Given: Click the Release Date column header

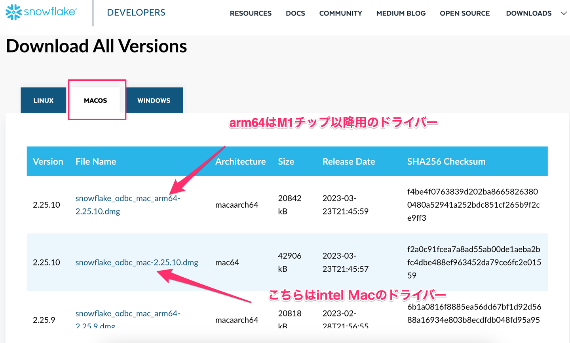Looking at the screenshot, I should coord(349,161).
